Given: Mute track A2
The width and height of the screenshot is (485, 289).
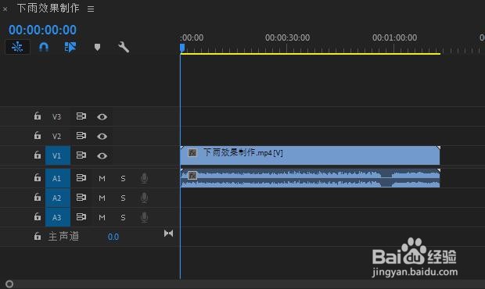Looking at the screenshot, I should pyautogui.click(x=102, y=198).
